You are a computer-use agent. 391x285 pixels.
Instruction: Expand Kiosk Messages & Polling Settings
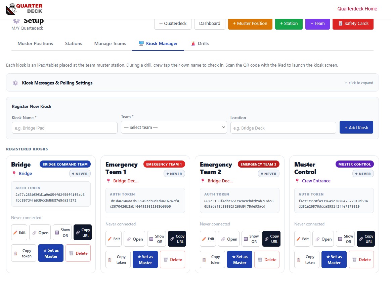[192, 83]
